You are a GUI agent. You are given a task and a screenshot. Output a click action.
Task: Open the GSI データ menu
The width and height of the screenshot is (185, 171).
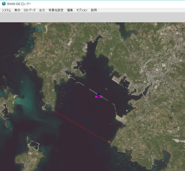[30, 10]
